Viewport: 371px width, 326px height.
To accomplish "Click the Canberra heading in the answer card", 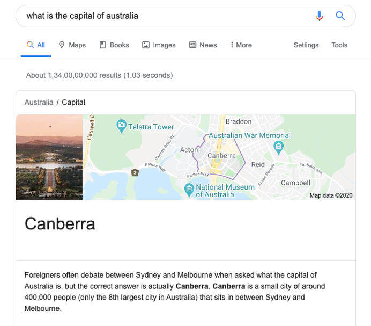I will coord(60,223).
